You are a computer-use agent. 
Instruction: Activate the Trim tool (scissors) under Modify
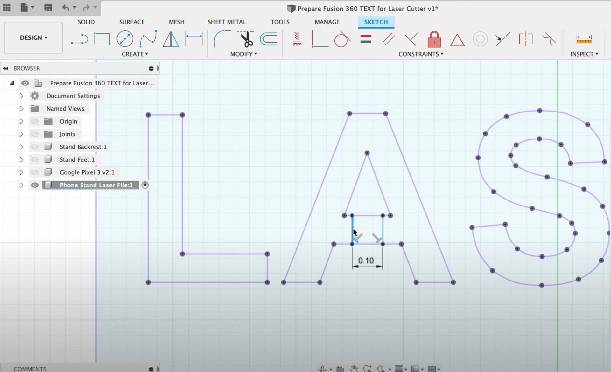[x=245, y=39]
